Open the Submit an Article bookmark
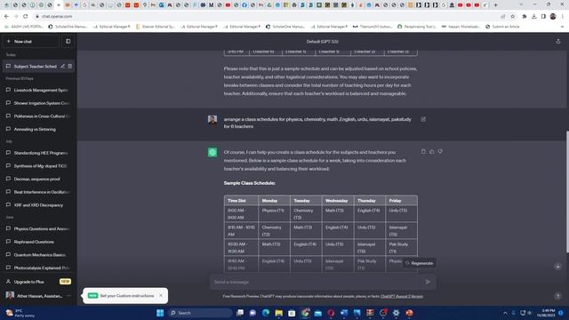569x320 pixels. tap(502, 27)
